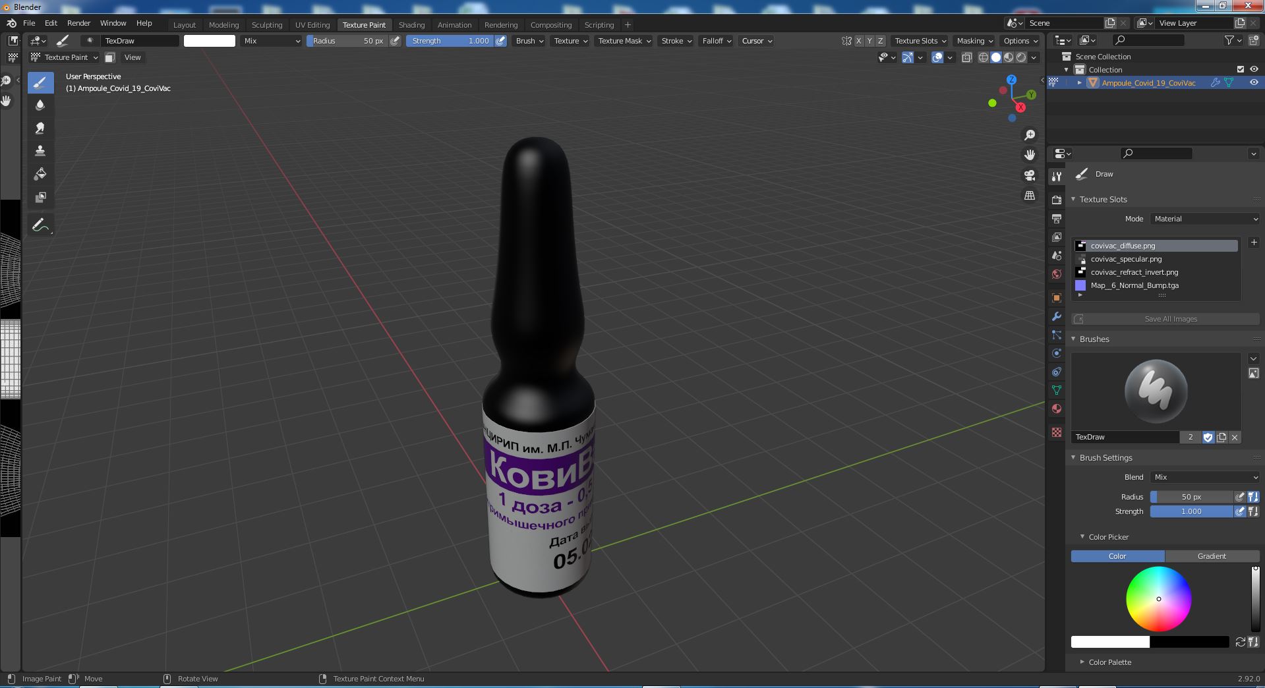
Task: Click the viewport pan hand icon
Action: [1029, 155]
